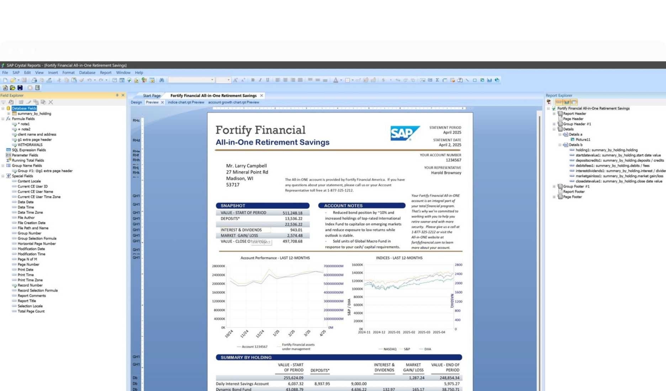The image size is (666, 391).
Task: Toggle the show charts filter in Report Explorer
Action: (x=566, y=102)
